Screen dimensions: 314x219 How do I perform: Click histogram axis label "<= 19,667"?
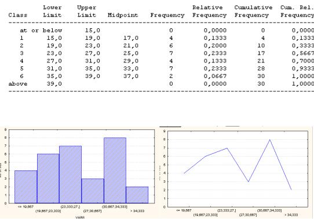25,207
